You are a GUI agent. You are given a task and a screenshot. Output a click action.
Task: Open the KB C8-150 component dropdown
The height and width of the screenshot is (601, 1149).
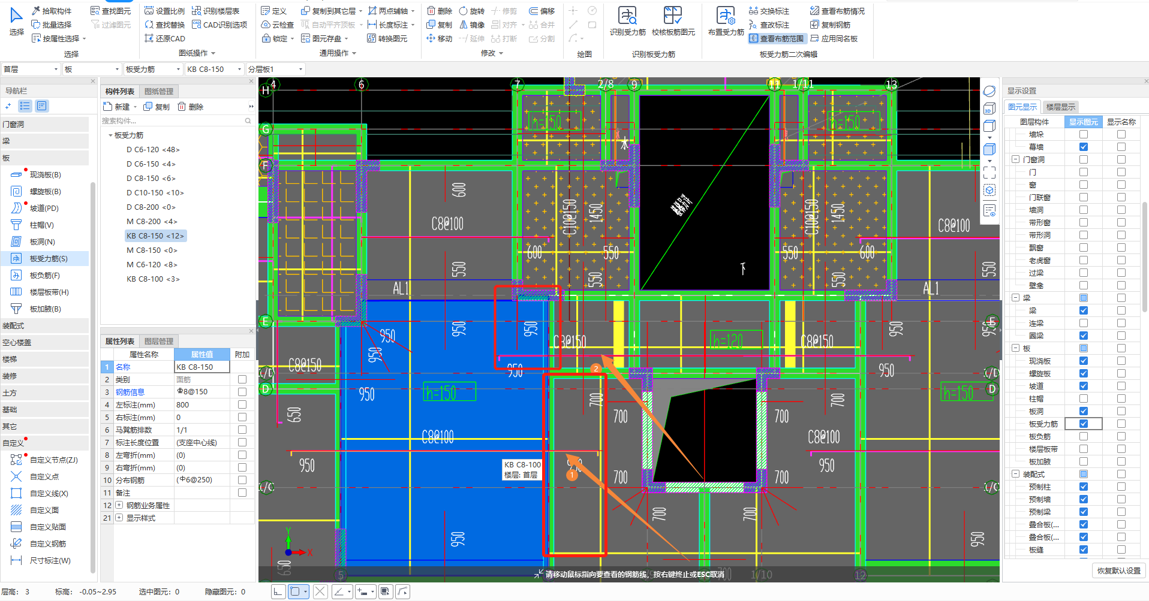(x=214, y=69)
